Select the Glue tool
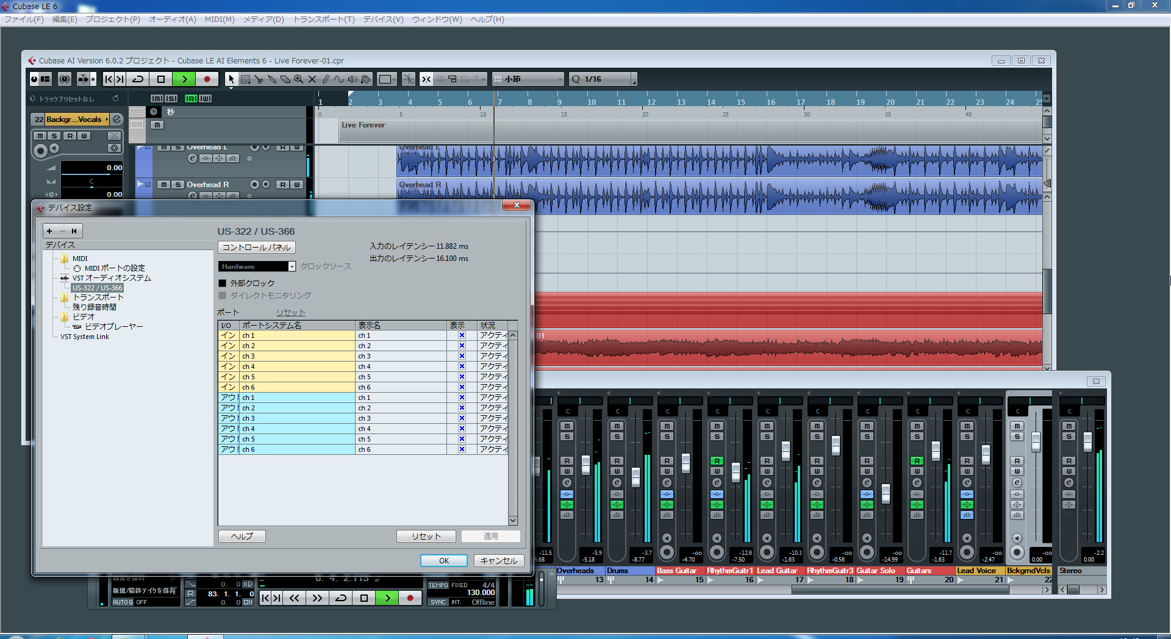The width and height of the screenshot is (1171, 639). pyautogui.click(x=272, y=79)
